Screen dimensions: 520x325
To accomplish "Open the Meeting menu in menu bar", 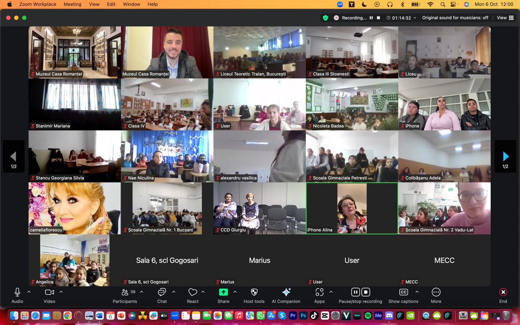I will 72,4.
